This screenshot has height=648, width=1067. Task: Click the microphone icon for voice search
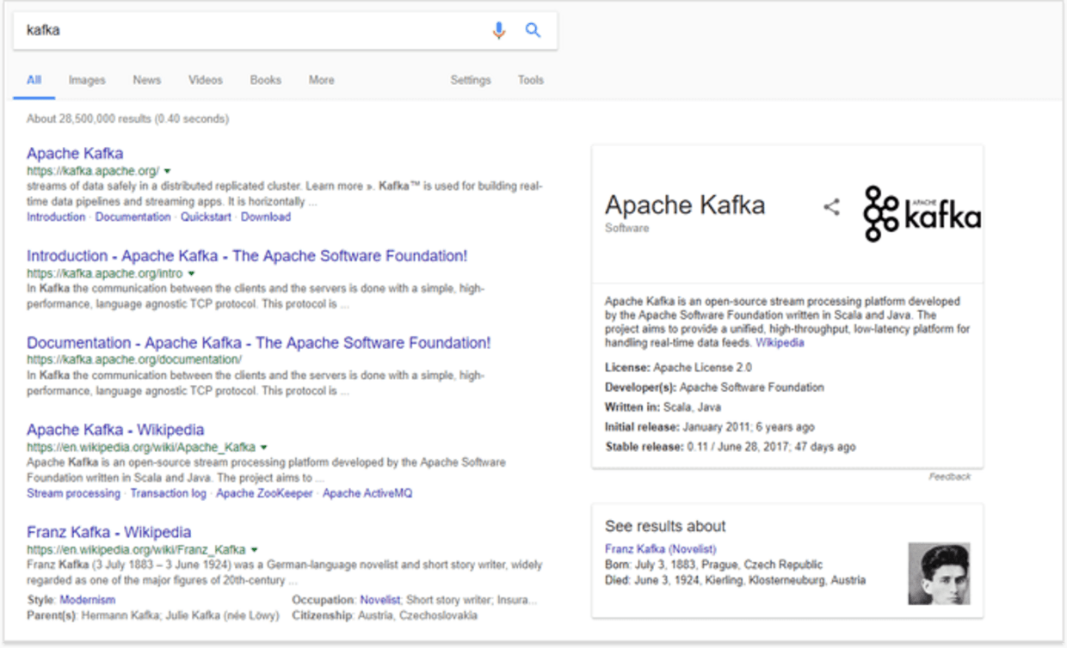pos(498,30)
